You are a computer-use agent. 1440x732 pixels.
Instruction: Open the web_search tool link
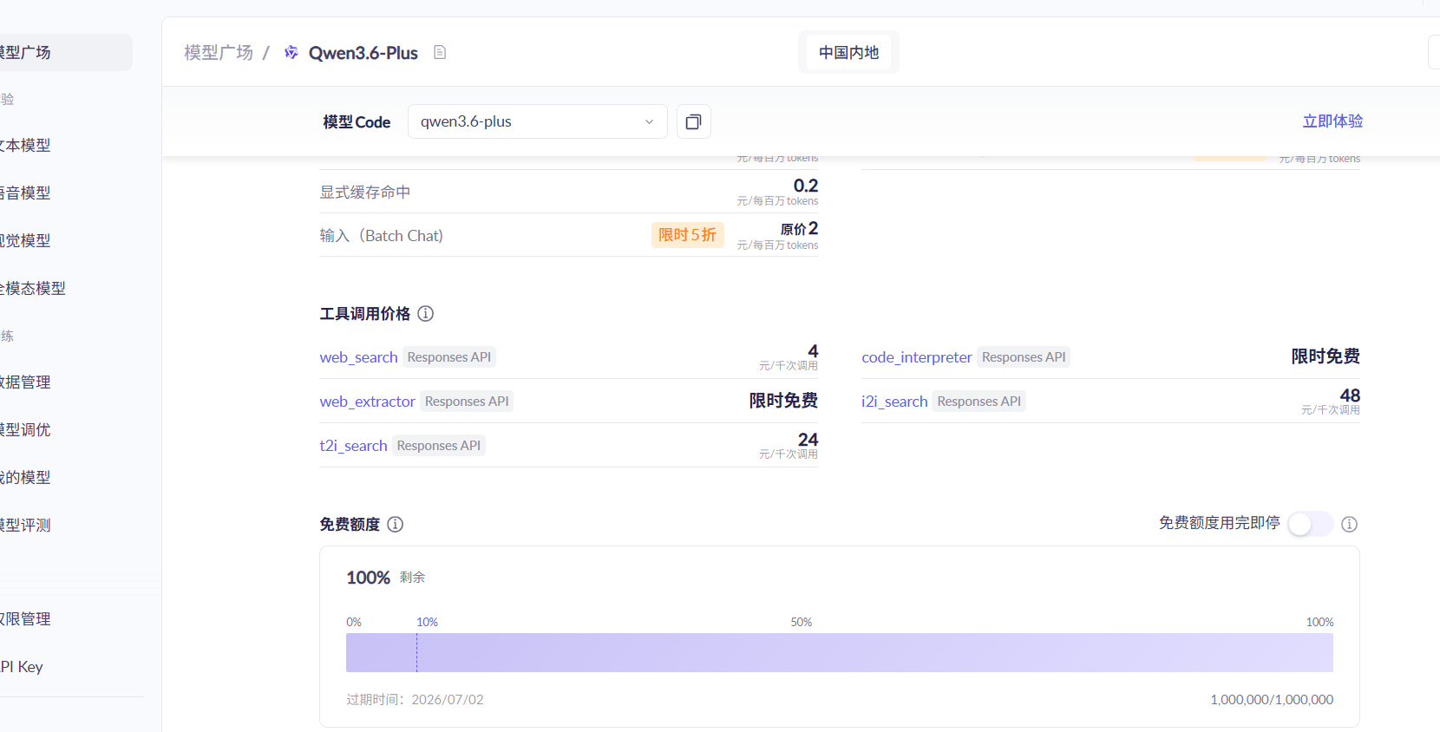click(358, 357)
